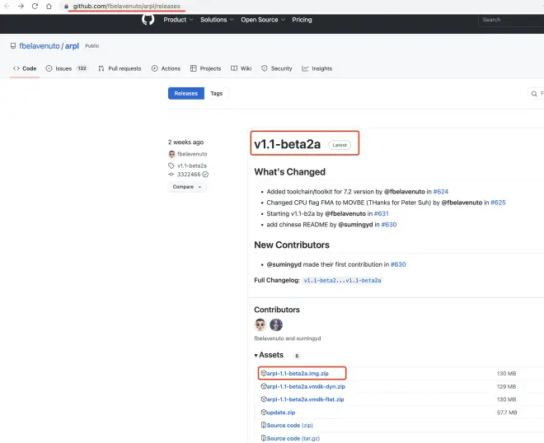
Task: Click the GitHub Search input field
Action: tap(511, 20)
